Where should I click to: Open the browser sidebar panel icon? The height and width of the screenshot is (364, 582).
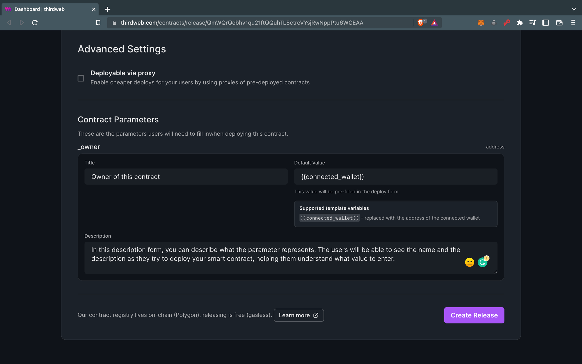coord(546,23)
